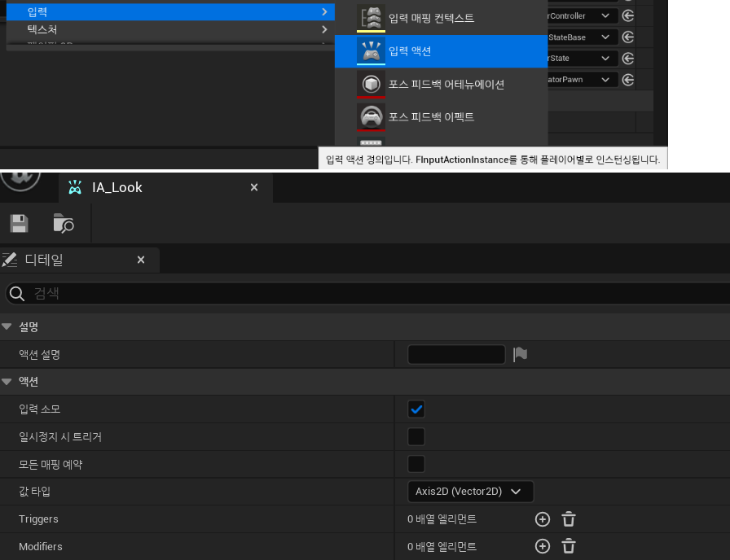
Task: Enable 모든 매핑 예약 option
Action: click(x=416, y=464)
